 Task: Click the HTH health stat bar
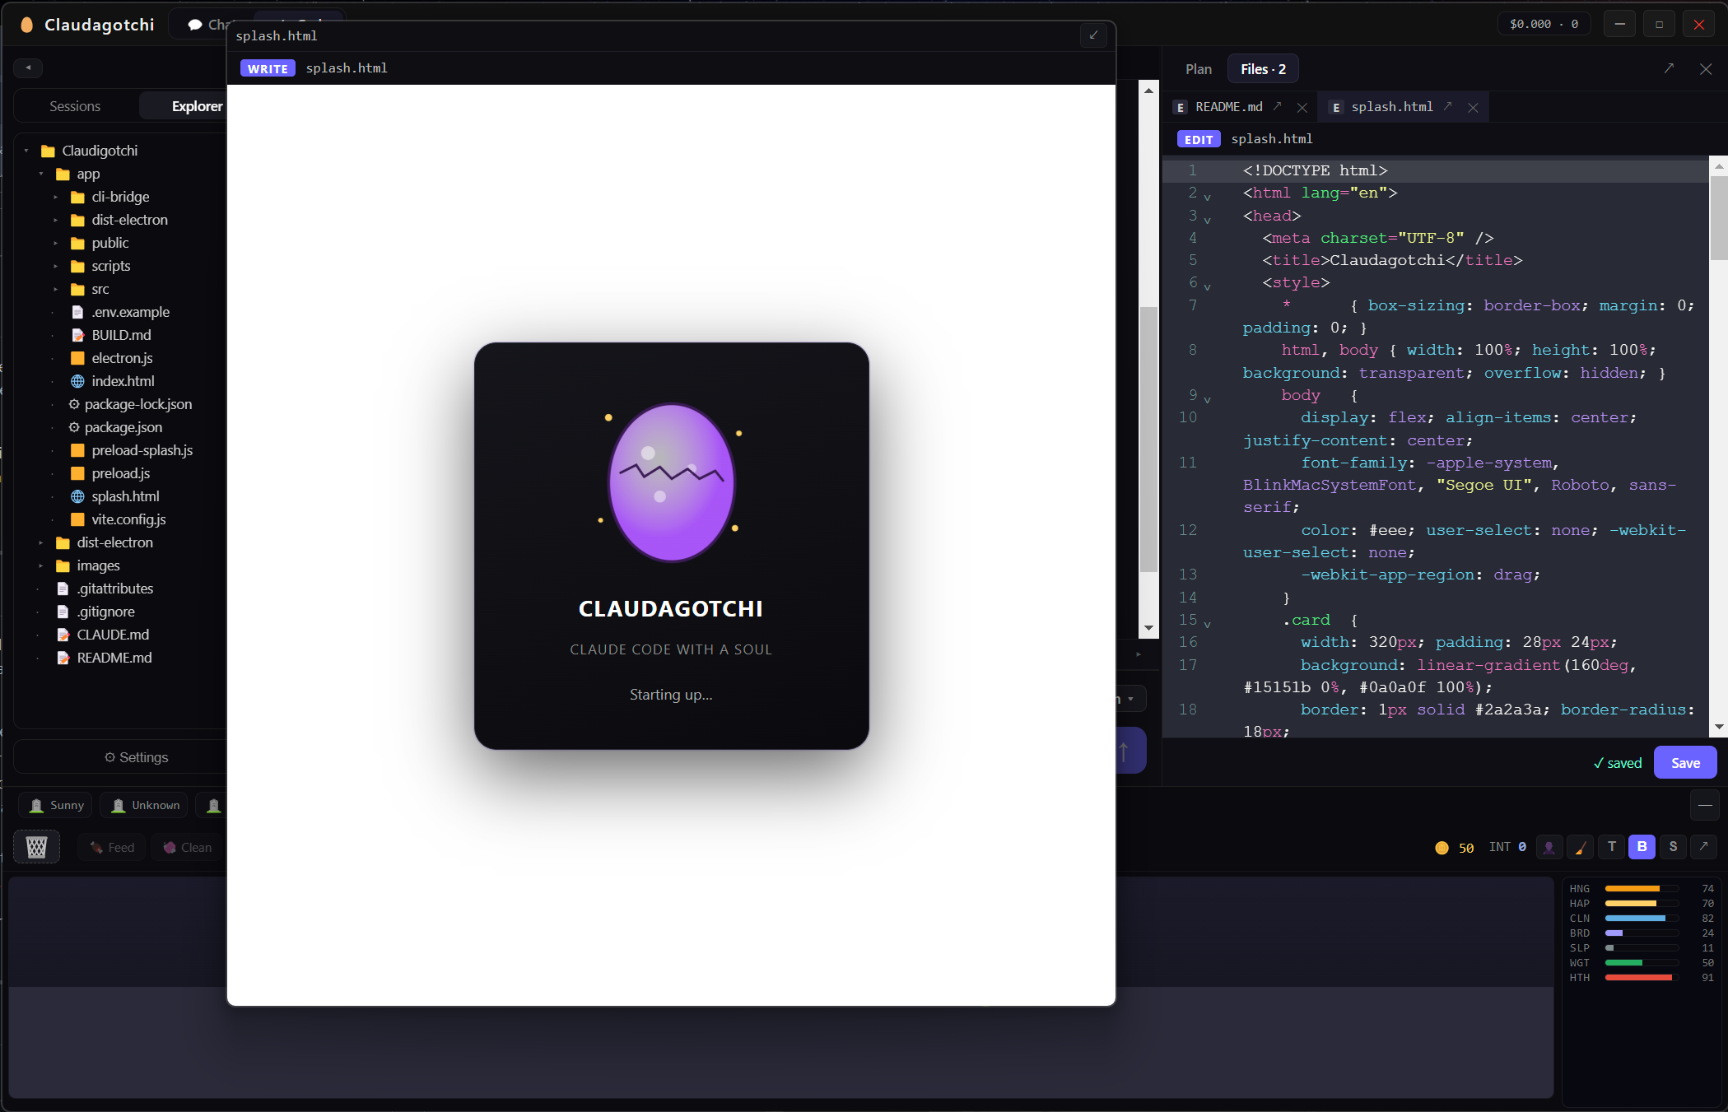pyautogui.click(x=1641, y=978)
